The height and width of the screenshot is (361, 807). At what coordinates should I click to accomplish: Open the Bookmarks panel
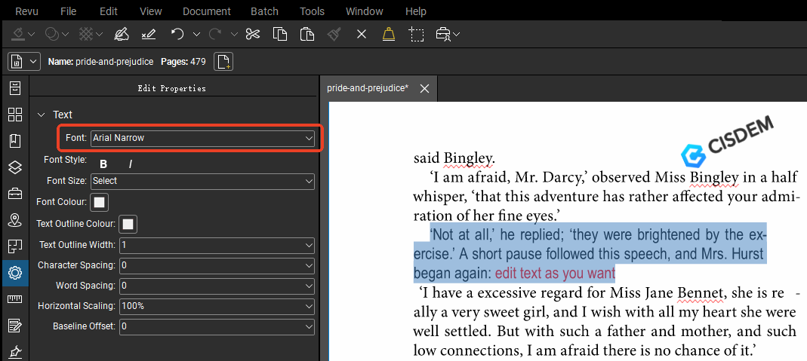point(15,141)
